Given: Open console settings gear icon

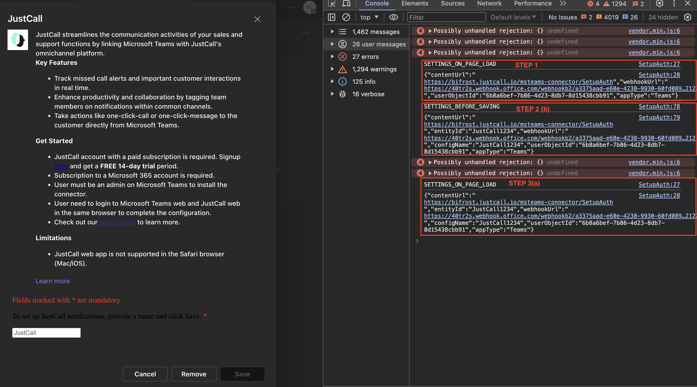Looking at the screenshot, I should [688, 17].
